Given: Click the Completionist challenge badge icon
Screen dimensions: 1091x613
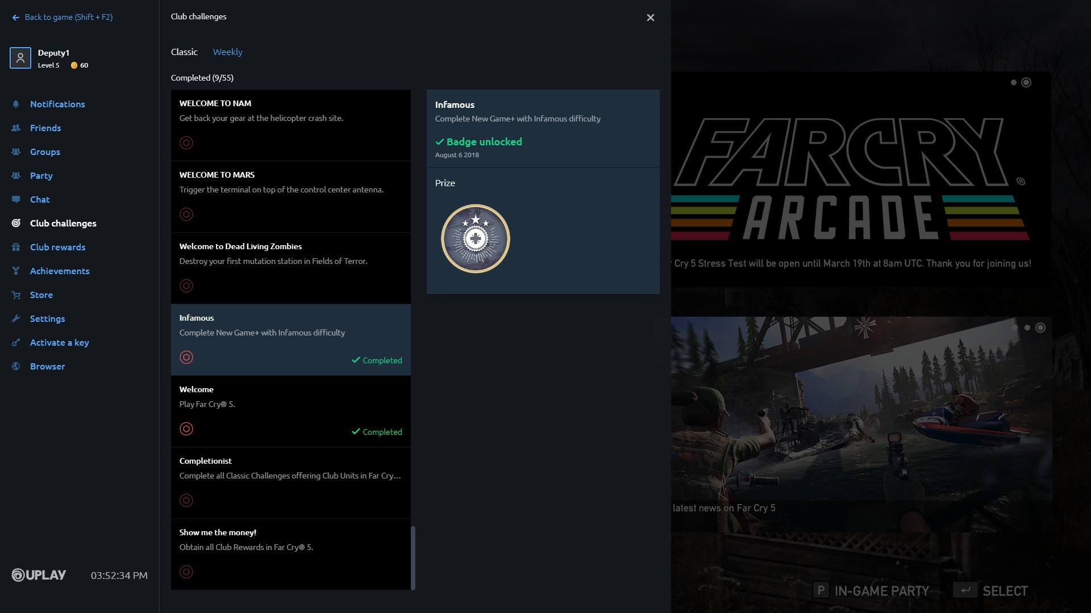Looking at the screenshot, I should (x=186, y=500).
